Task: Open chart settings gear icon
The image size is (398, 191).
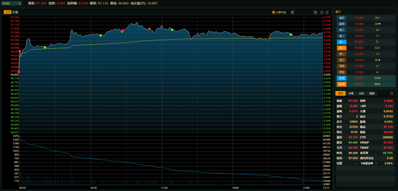Action: point(292,12)
